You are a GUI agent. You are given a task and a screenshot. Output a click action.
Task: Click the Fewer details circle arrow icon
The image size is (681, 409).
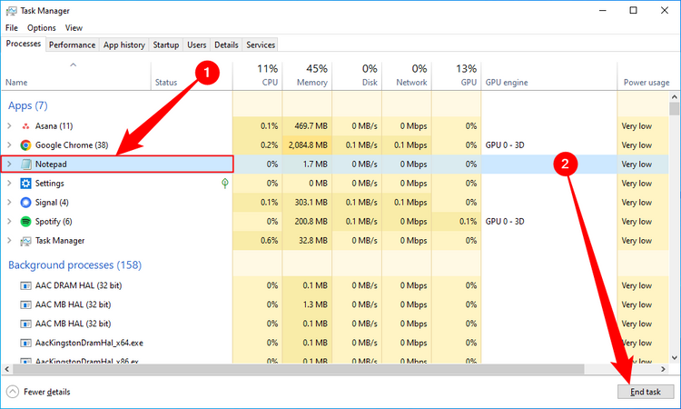point(13,392)
